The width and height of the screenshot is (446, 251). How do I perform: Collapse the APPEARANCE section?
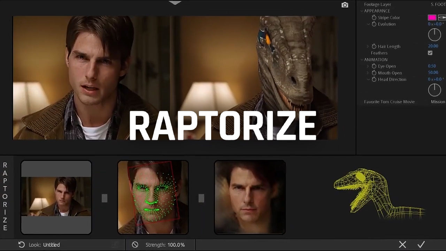tap(362, 11)
